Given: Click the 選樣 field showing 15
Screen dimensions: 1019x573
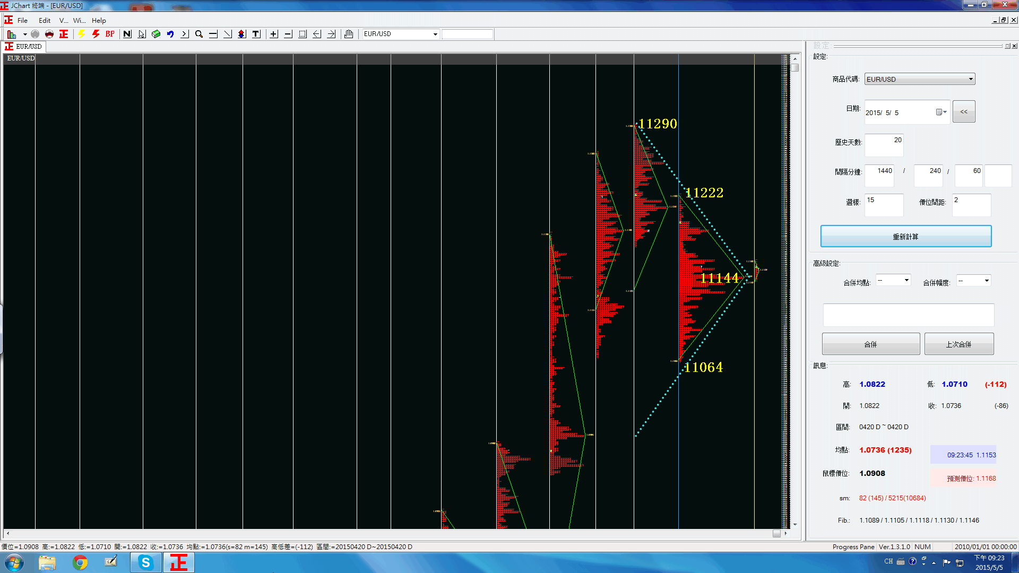Looking at the screenshot, I should [x=884, y=205].
